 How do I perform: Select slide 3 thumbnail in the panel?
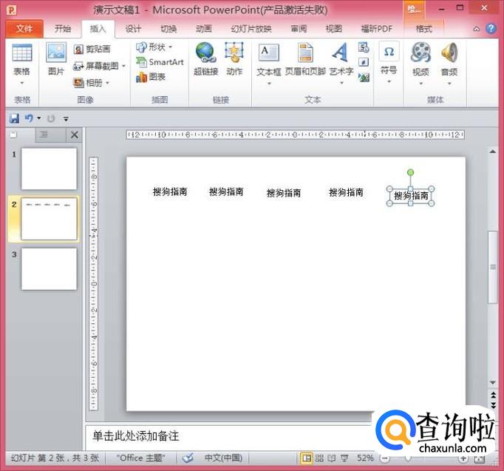click(49, 268)
